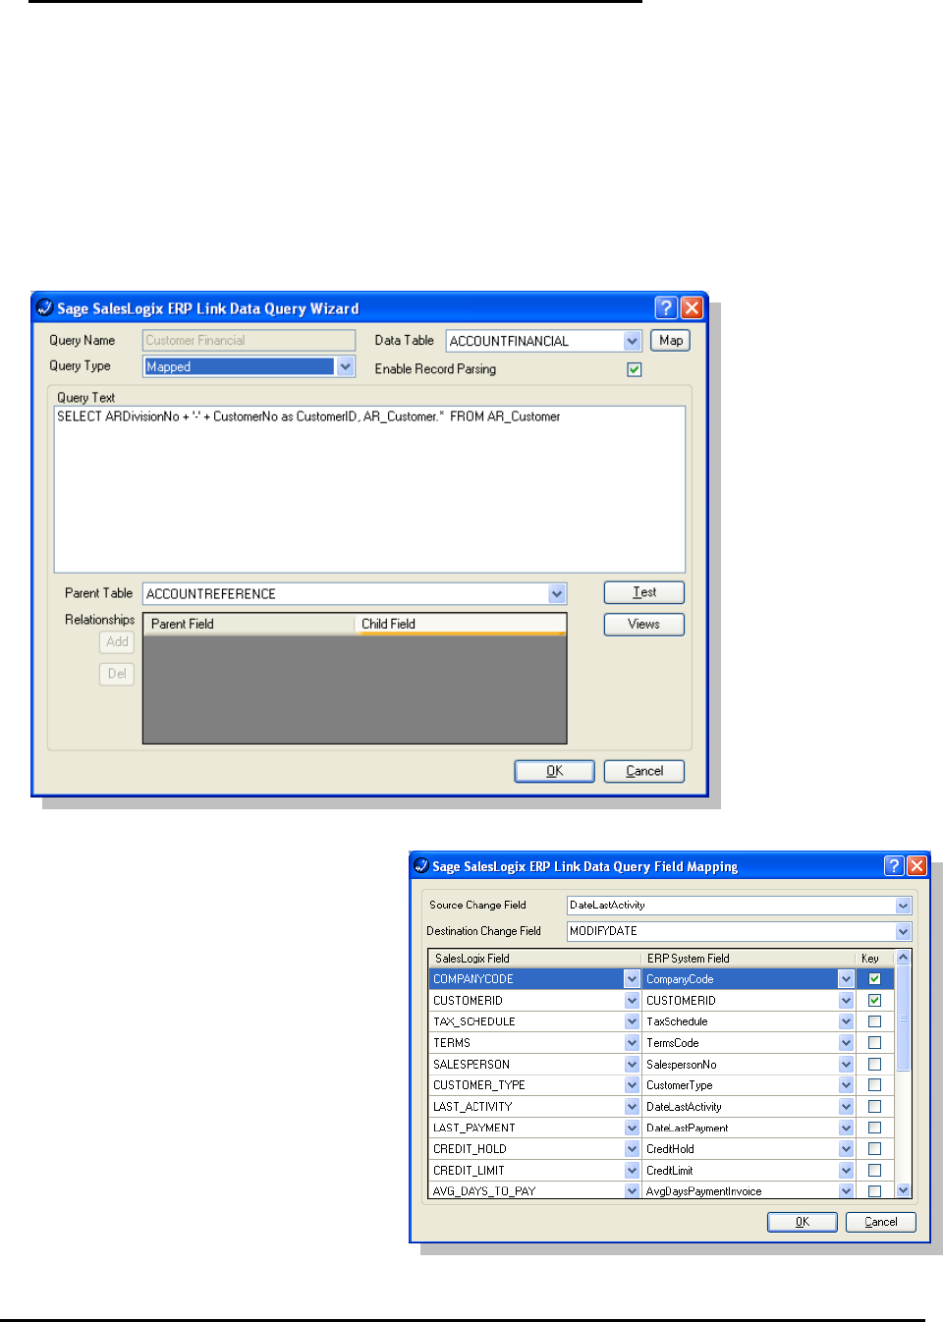This screenshot has height=1322, width=943.
Task: Open TERMS SalesLogix field dropdown
Action: [633, 1042]
